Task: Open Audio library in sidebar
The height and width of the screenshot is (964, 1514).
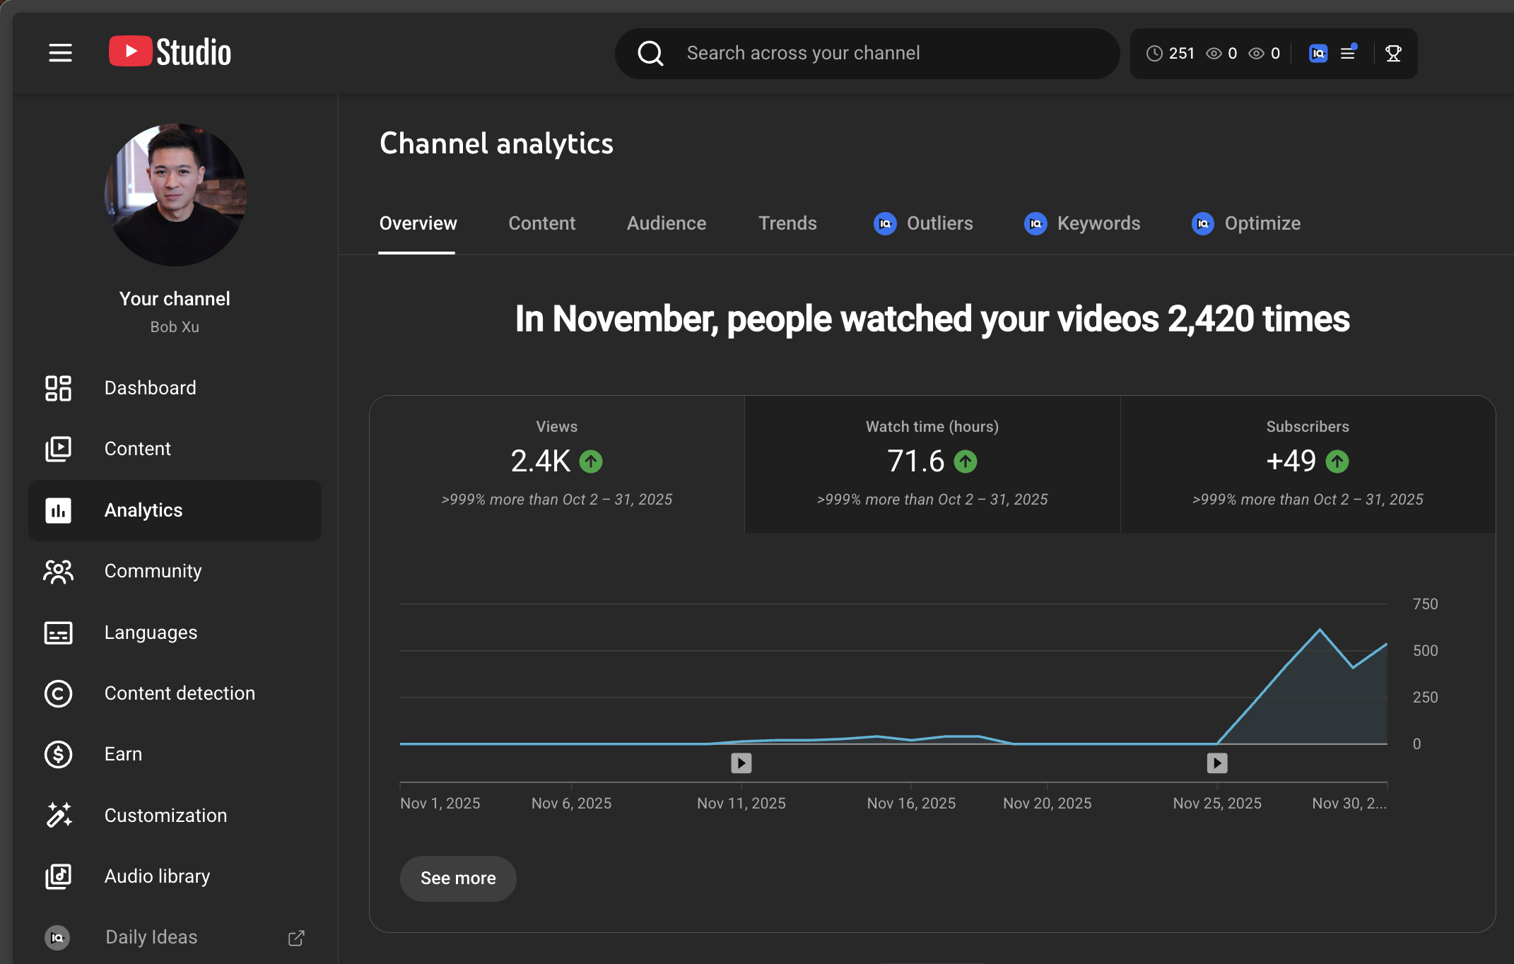Action: point(157,876)
